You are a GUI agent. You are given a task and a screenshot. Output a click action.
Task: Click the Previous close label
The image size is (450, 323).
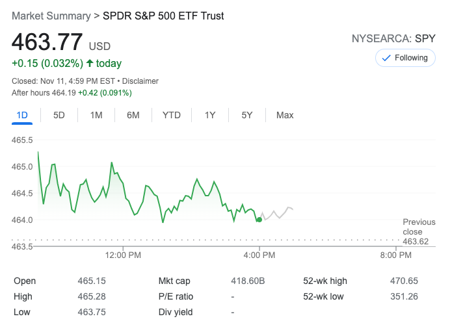[419, 227]
